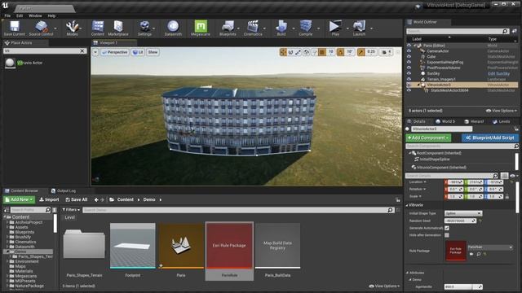Image resolution: width=522 pixels, height=293 pixels.
Task: Select the translate gizmo in viewport toolbar
Action: pos(283,52)
